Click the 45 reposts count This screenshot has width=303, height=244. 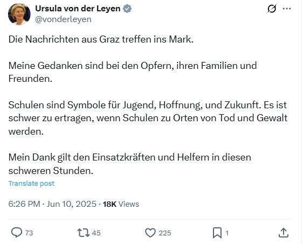coord(96,233)
